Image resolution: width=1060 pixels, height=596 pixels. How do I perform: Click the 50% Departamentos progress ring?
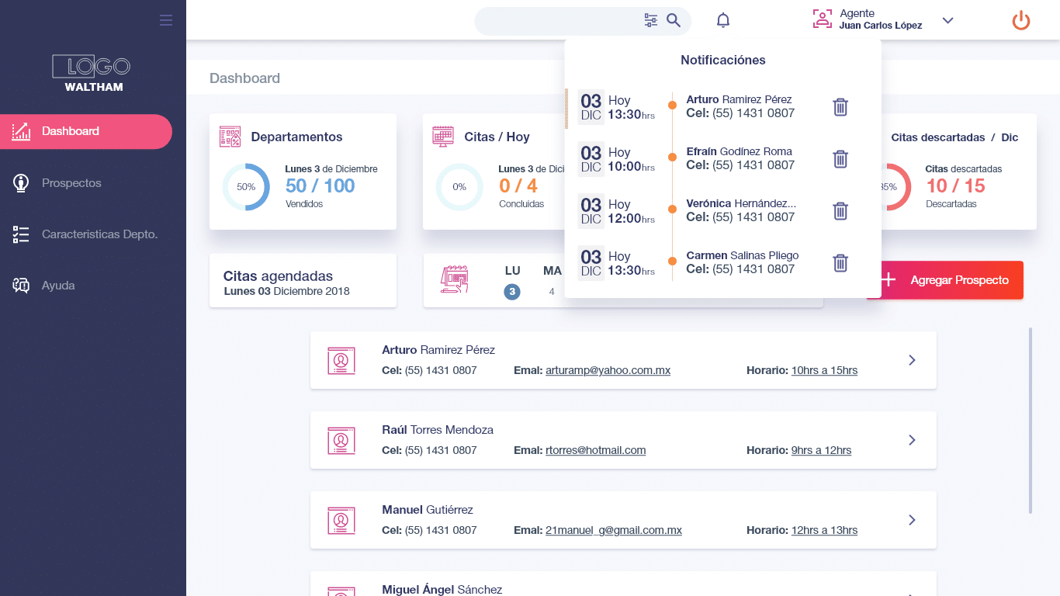click(x=246, y=187)
